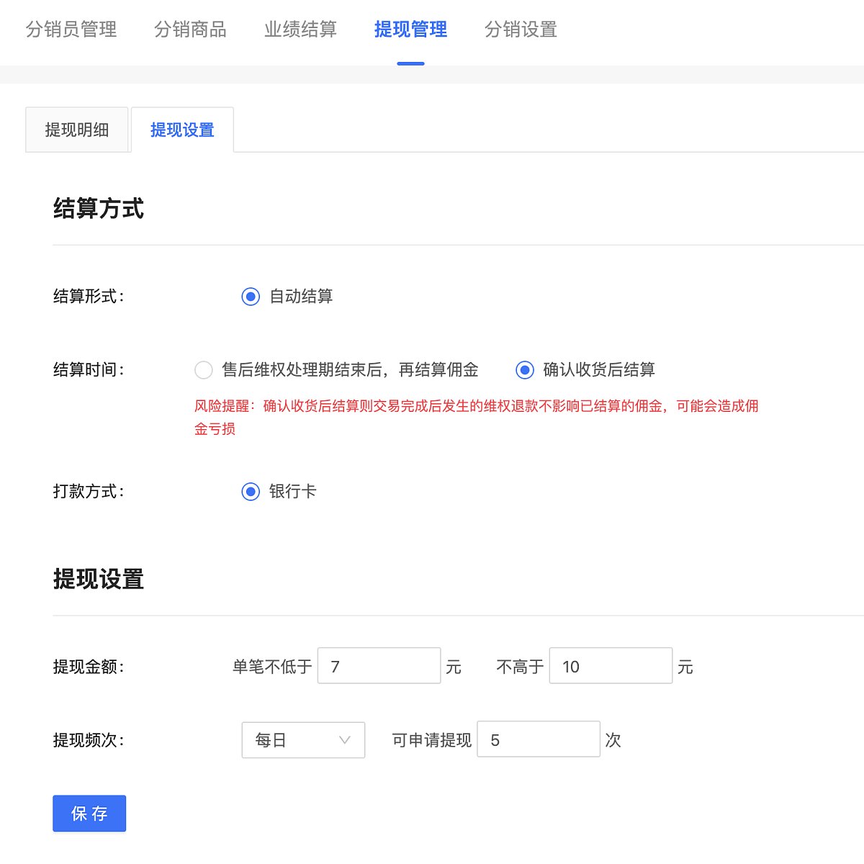Click the 结算形式 label
This screenshot has height=864, width=864.
pyautogui.click(x=89, y=297)
